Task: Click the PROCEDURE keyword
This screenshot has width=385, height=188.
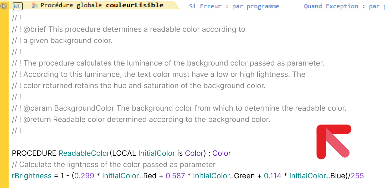Action: (x=34, y=153)
